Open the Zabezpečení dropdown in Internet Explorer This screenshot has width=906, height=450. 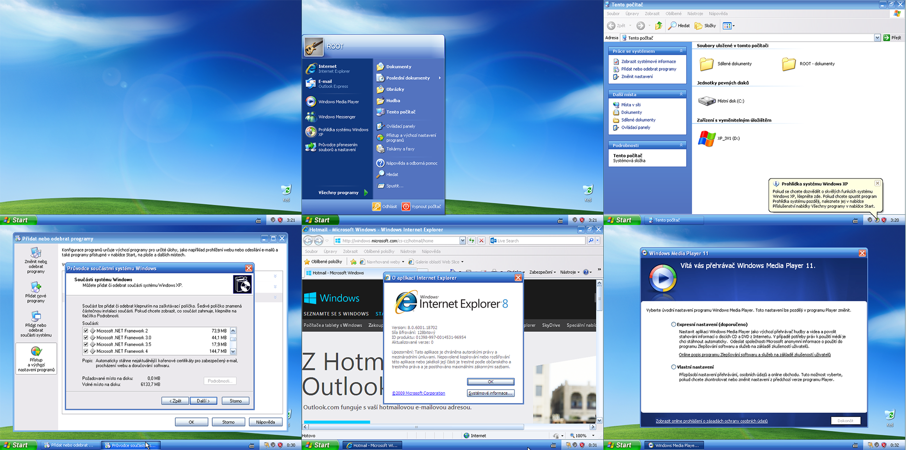[x=542, y=272]
